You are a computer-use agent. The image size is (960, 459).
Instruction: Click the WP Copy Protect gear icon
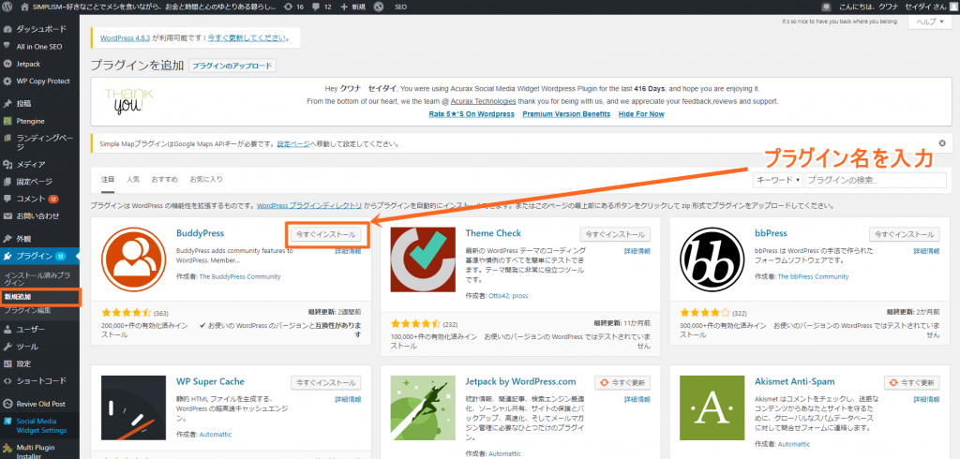click(7, 81)
